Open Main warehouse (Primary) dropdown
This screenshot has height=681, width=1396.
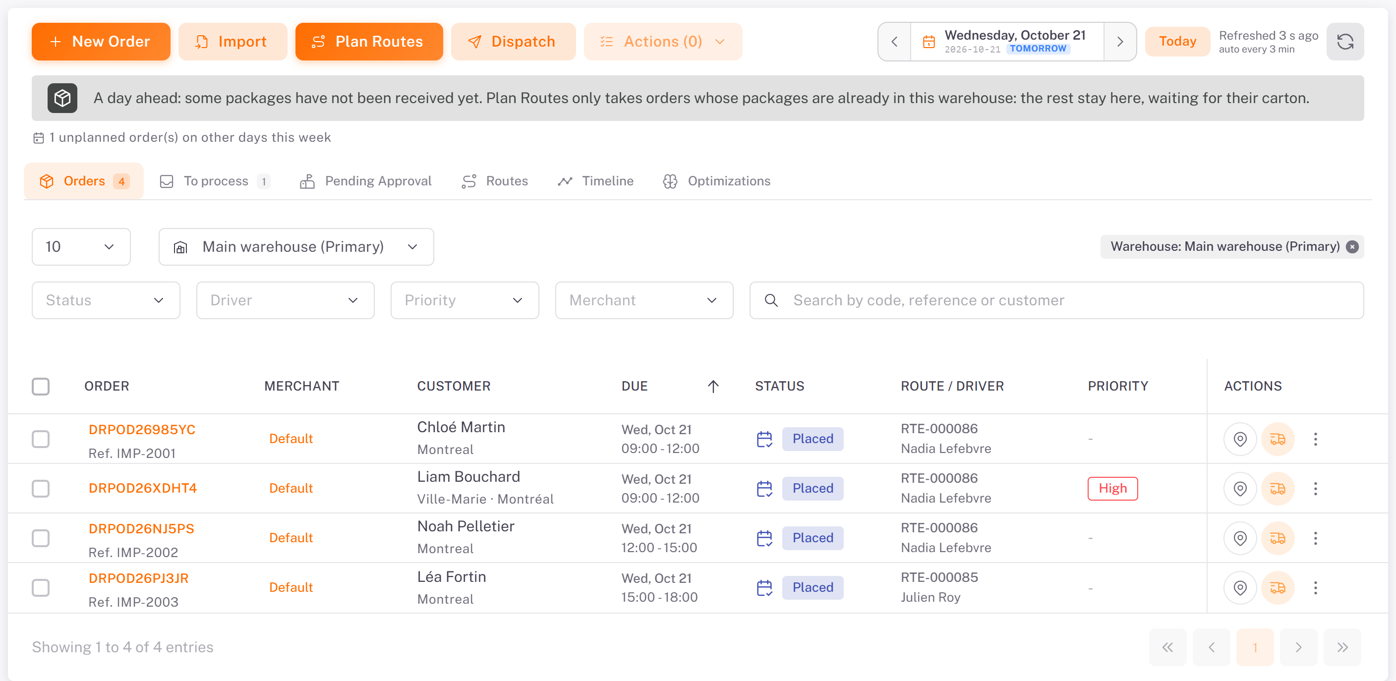click(296, 247)
